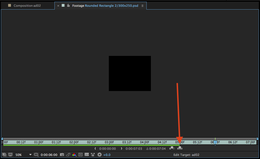
Task: Open the 50% magnification dropdown
Action: coord(23,155)
